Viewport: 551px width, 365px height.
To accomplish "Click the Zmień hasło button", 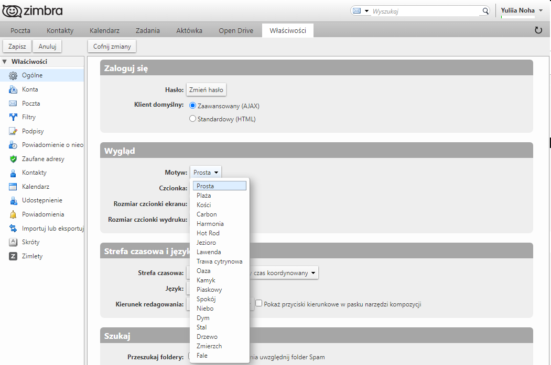I will [206, 90].
